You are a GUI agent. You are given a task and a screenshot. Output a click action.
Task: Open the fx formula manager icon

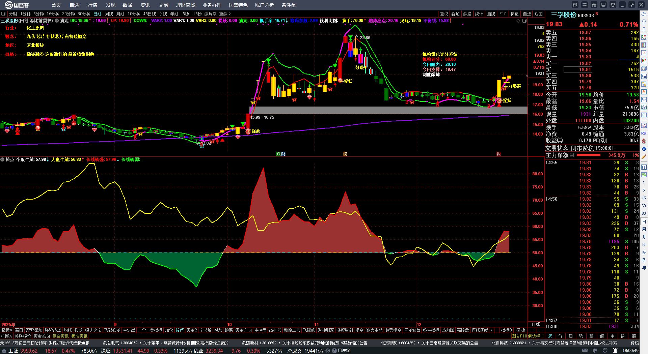click(x=594, y=5)
